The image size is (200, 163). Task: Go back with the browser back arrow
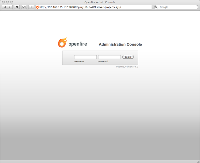(5, 7)
